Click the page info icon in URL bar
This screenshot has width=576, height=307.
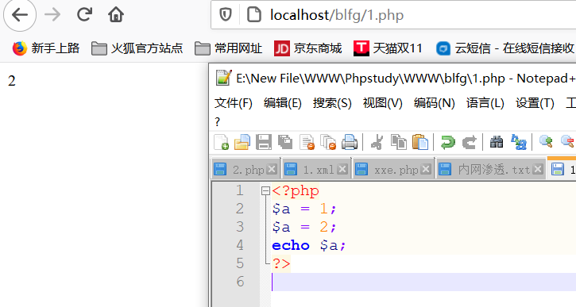click(253, 15)
